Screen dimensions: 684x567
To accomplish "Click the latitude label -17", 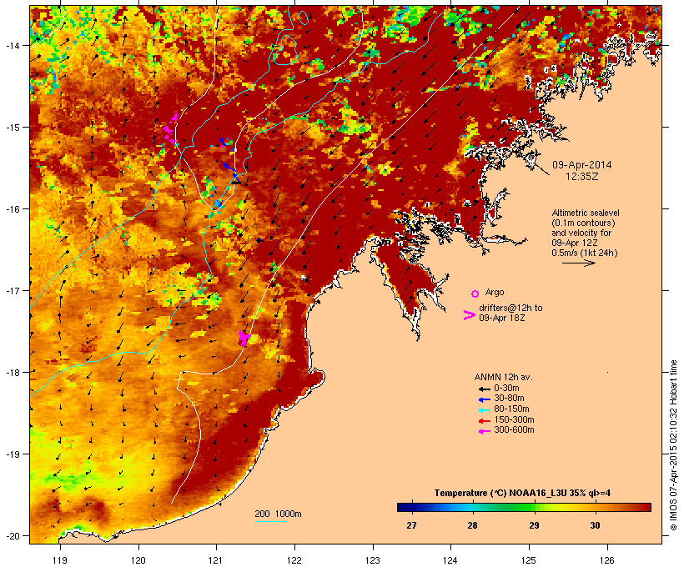I will [x=12, y=290].
